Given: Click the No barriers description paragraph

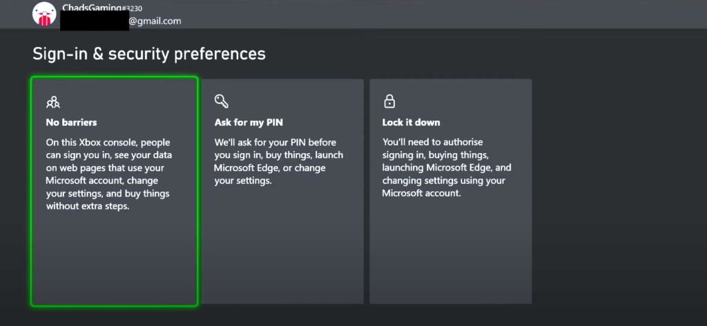Looking at the screenshot, I should 108,174.
